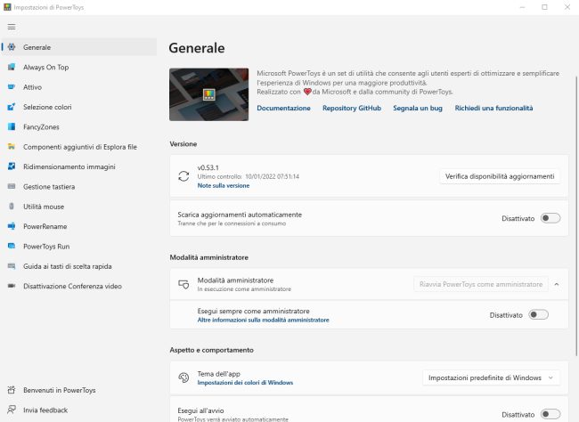Click the PowerToys title bar logo
This screenshot has height=422, width=579.
pos(7,7)
